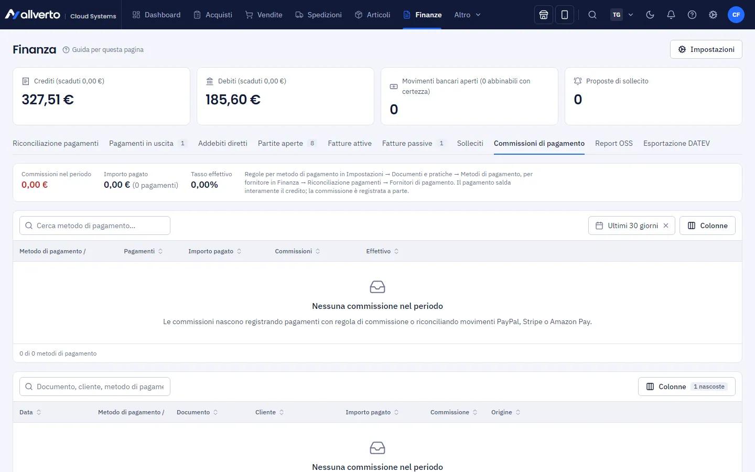Click the 0,00 € Commissioni nel periodo value
The image size is (755, 472).
35,185
